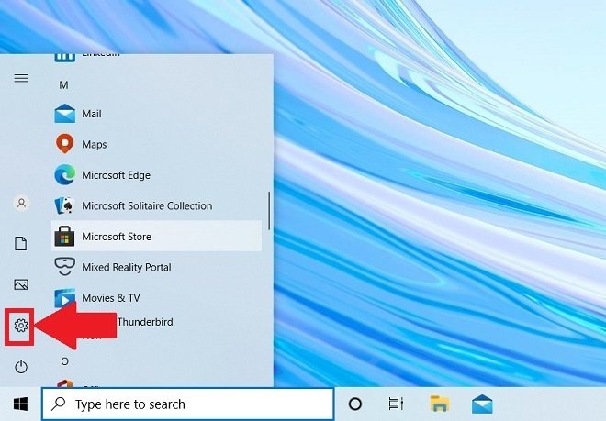Click the search magnifier icon
Image resolution: width=606 pixels, height=421 pixels.
tap(59, 404)
